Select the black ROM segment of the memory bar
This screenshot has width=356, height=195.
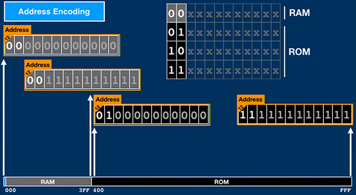click(x=221, y=182)
